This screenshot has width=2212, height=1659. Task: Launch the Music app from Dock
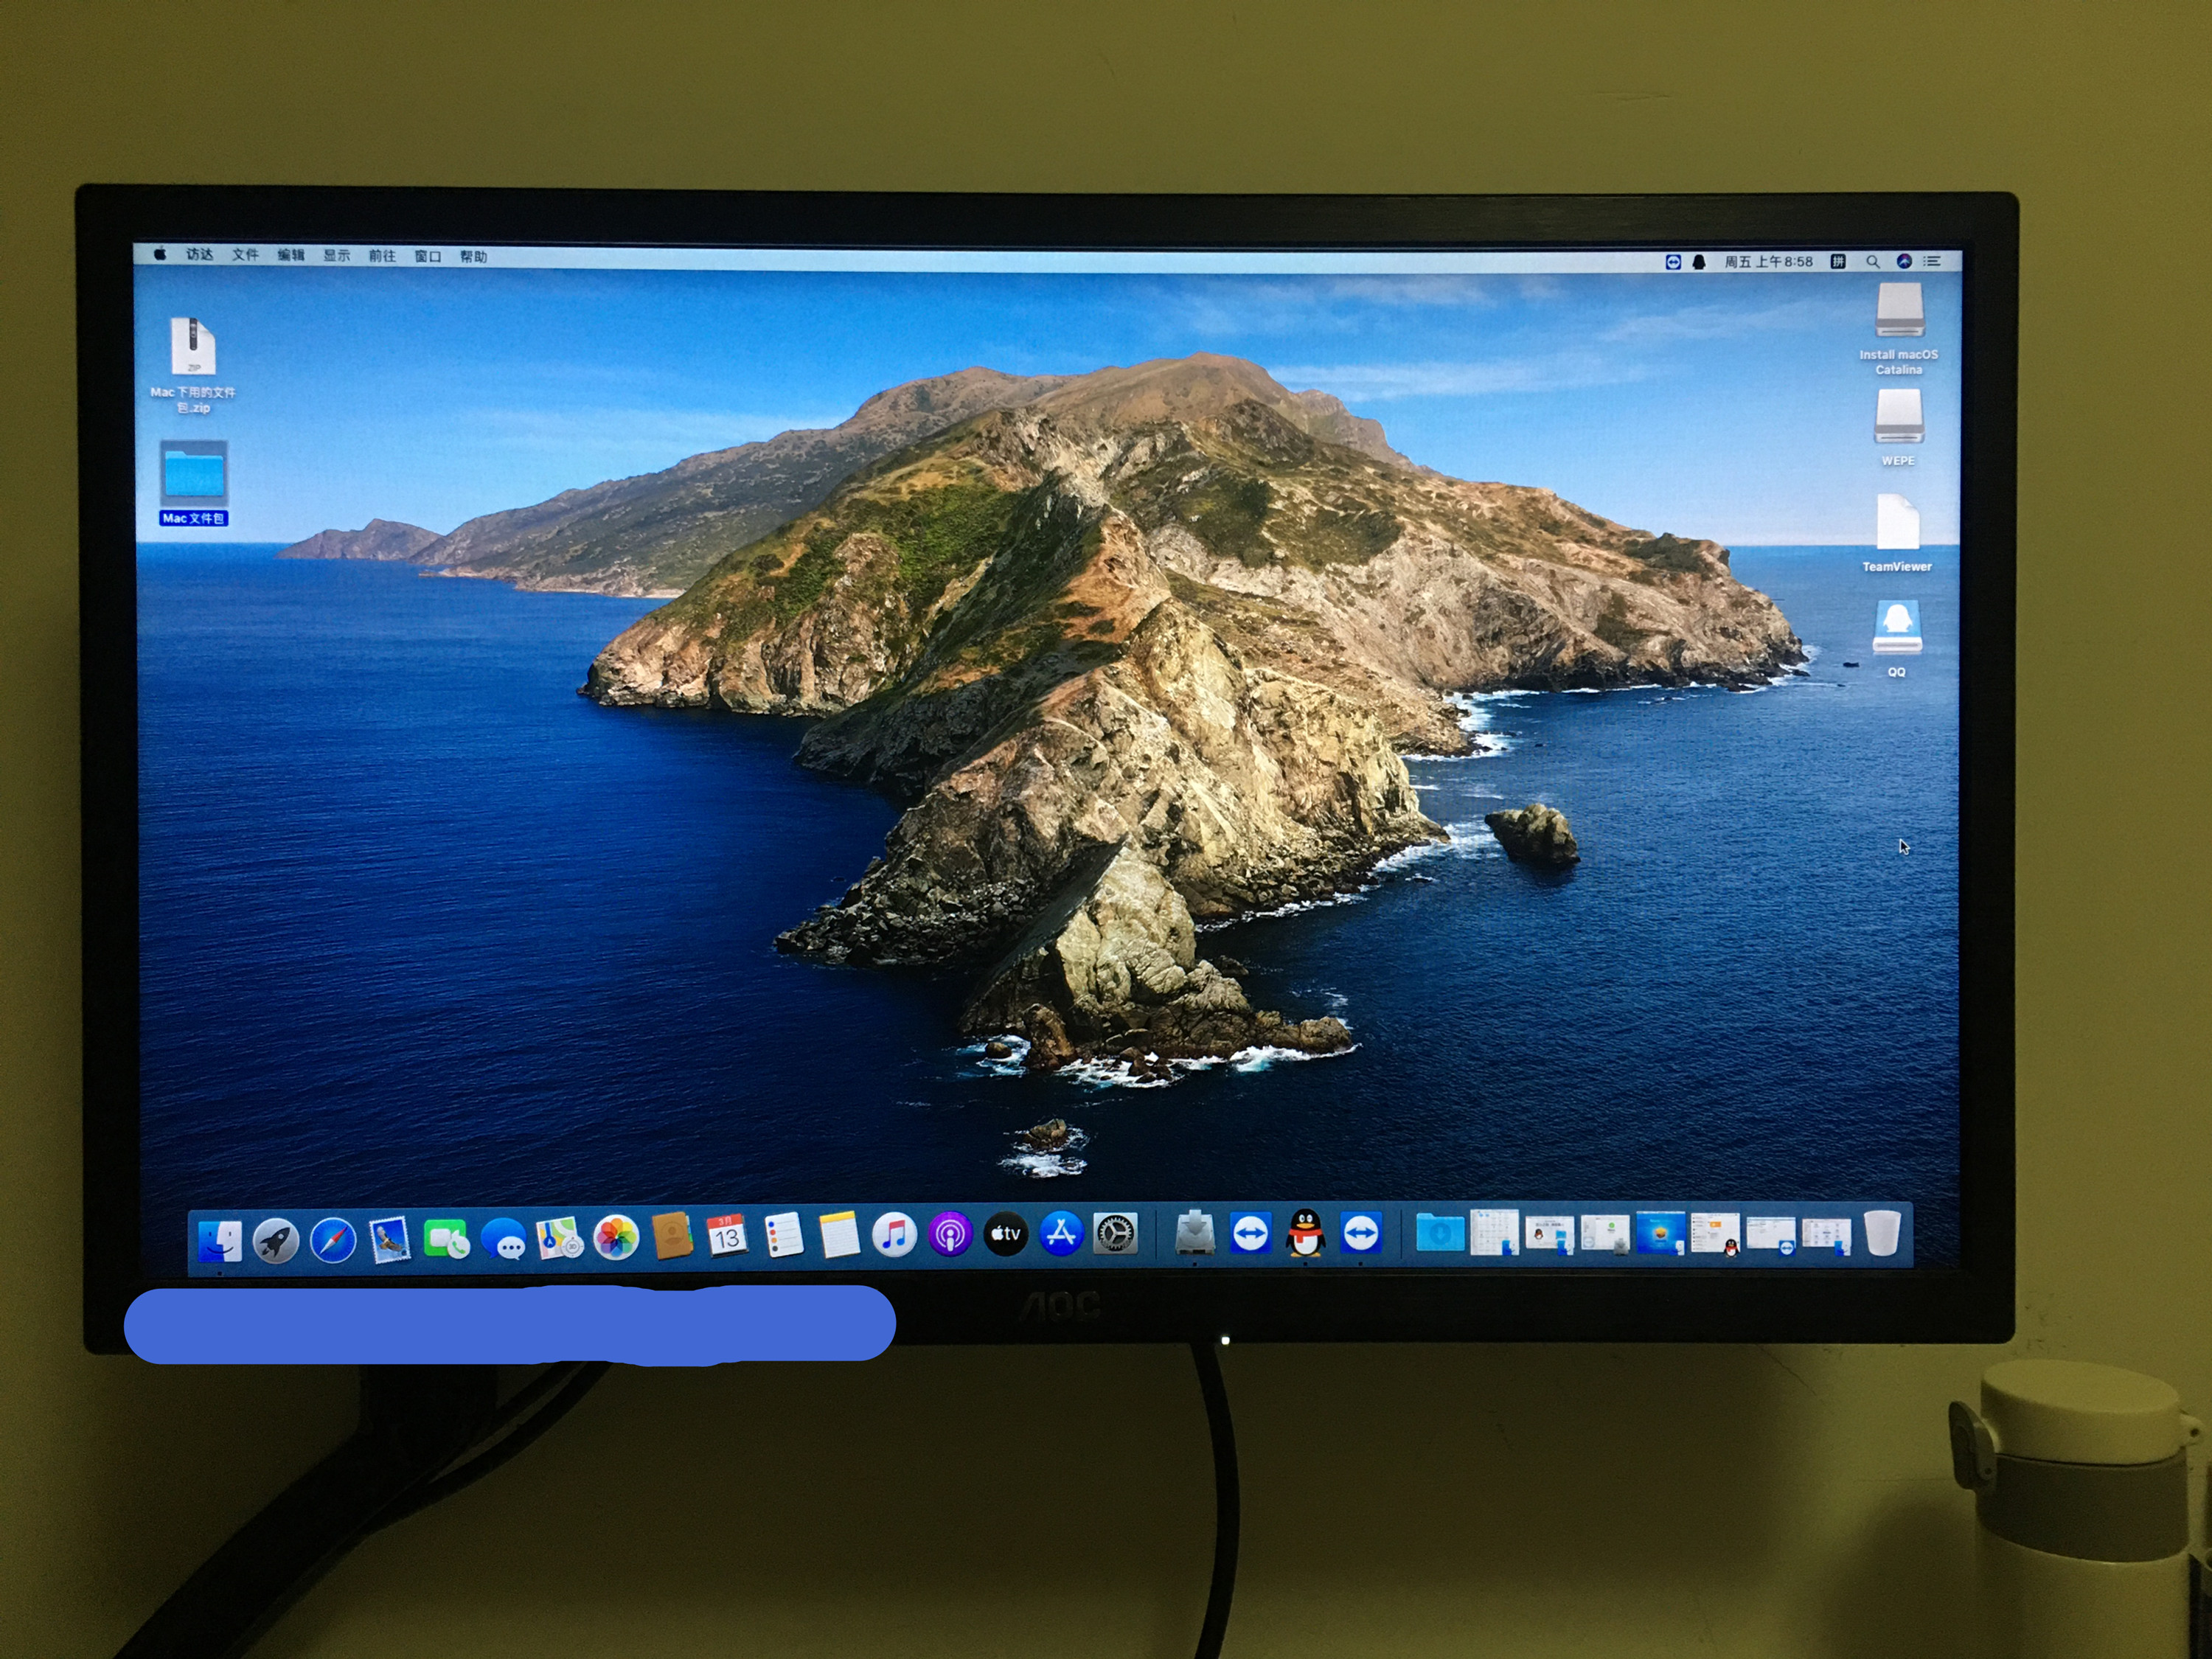(x=894, y=1235)
